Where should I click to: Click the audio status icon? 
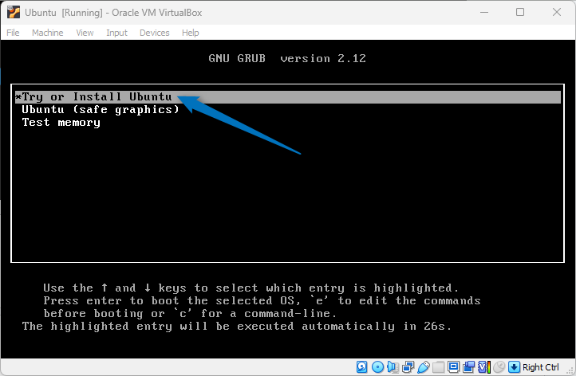click(393, 366)
